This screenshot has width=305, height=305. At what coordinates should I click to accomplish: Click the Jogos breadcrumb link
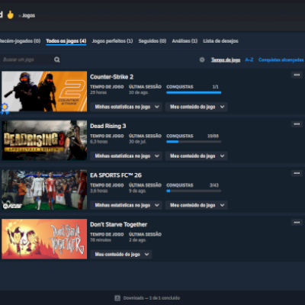pos(28,15)
